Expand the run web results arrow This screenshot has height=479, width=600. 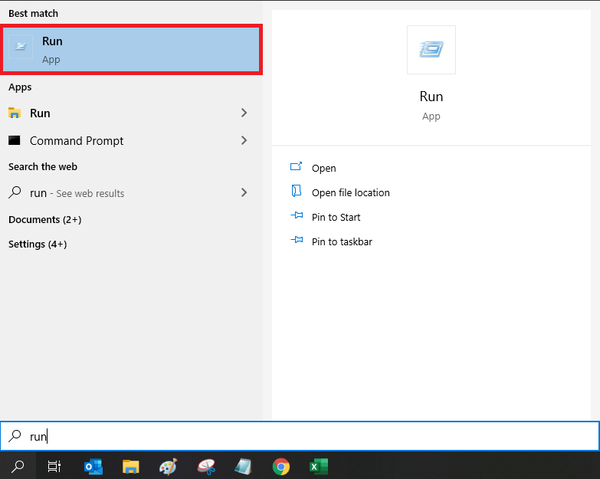244,193
